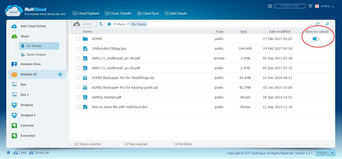
Task: Click the search magnifier icon
Action: tap(327, 24)
